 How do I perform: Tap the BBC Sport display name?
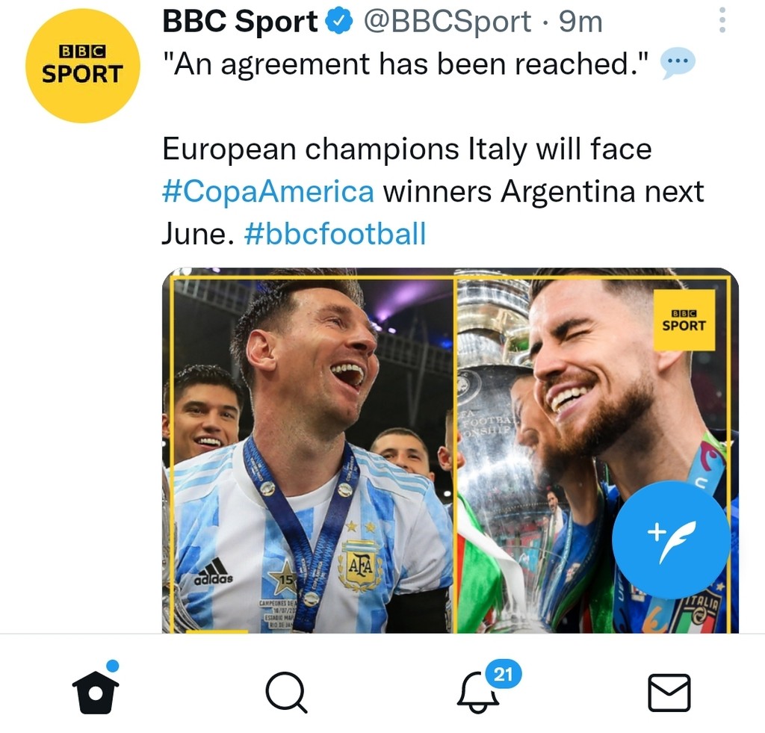click(240, 22)
